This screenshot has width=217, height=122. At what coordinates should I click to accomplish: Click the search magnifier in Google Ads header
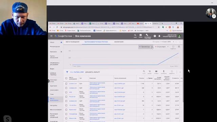[135, 36]
